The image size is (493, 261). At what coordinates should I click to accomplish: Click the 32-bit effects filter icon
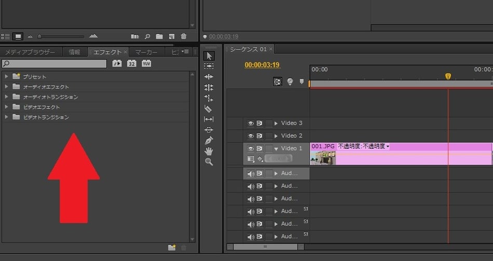(132, 63)
